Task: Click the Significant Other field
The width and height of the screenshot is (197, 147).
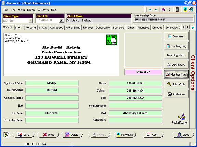Action: pos(52,83)
